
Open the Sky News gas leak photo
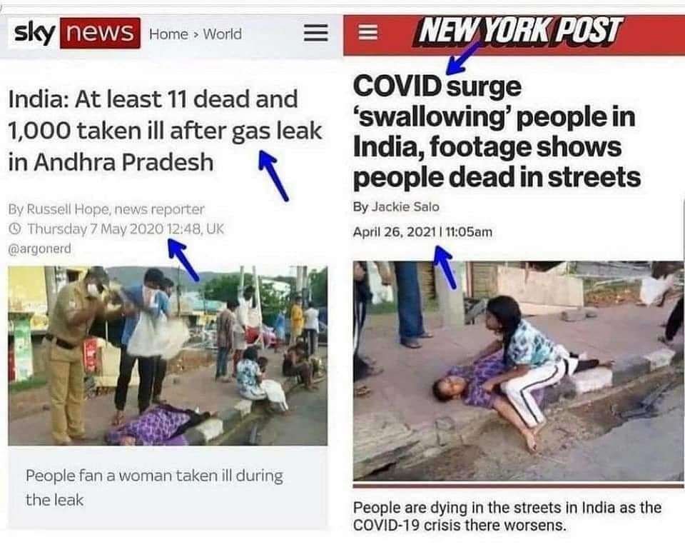(168, 356)
